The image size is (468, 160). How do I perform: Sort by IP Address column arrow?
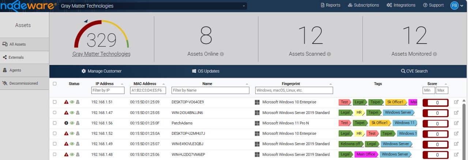click(x=122, y=84)
